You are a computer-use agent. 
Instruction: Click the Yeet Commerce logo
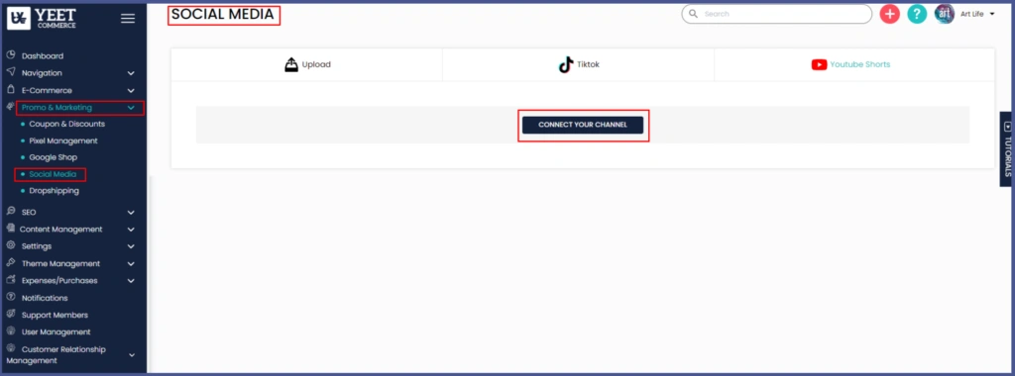coord(42,19)
